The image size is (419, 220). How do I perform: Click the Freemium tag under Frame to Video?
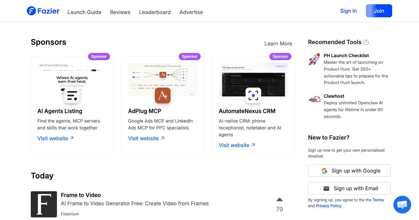[x=70, y=214]
